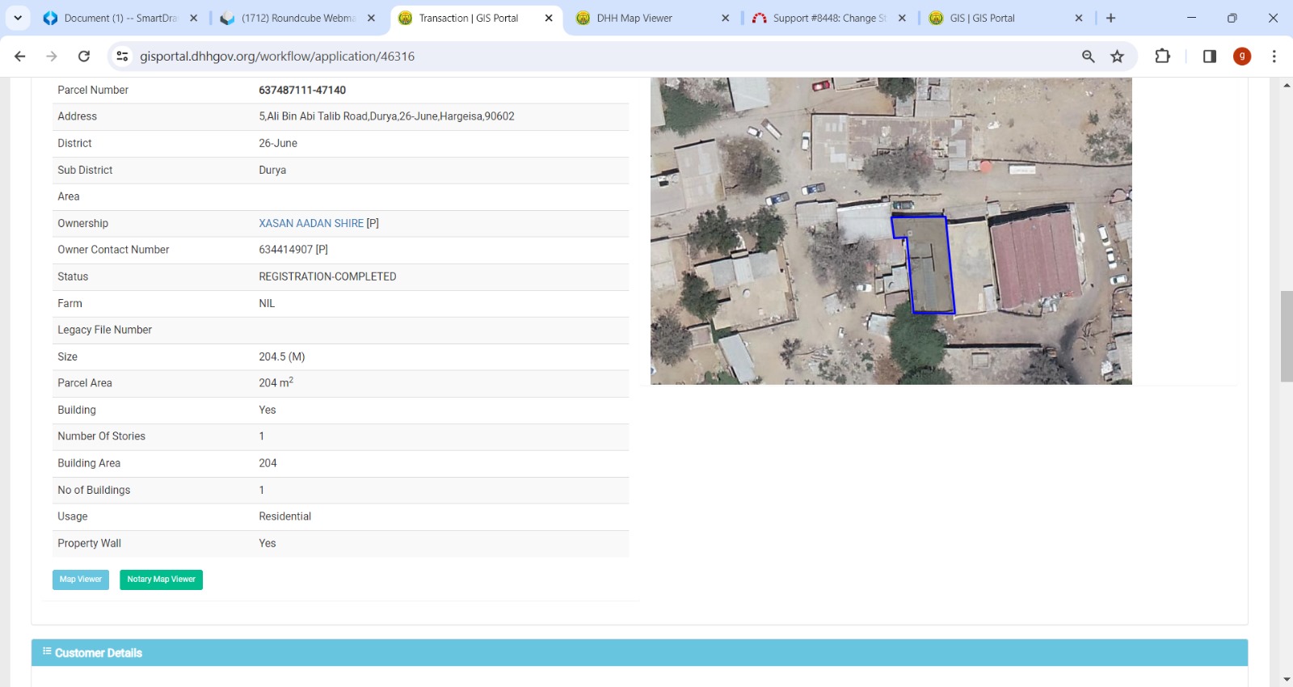Go forward to next page
The width and height of the screenshot is (1293, 687).
coord(52,56)
